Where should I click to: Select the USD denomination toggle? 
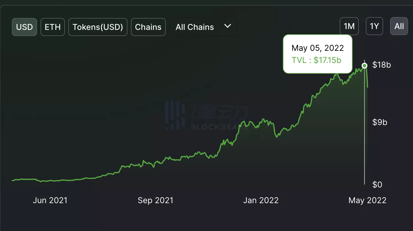pos(24,27)
